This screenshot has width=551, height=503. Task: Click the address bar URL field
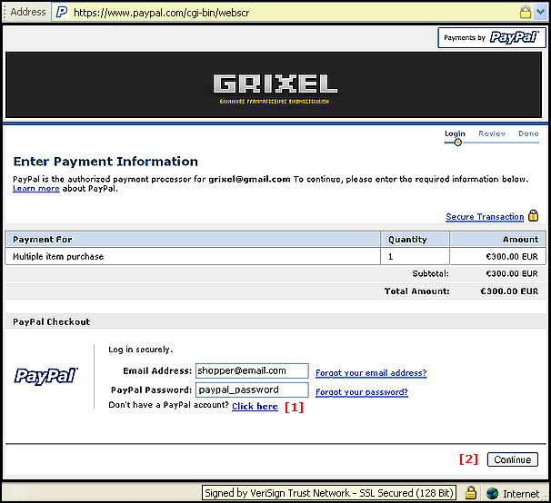tap(285, 13)
